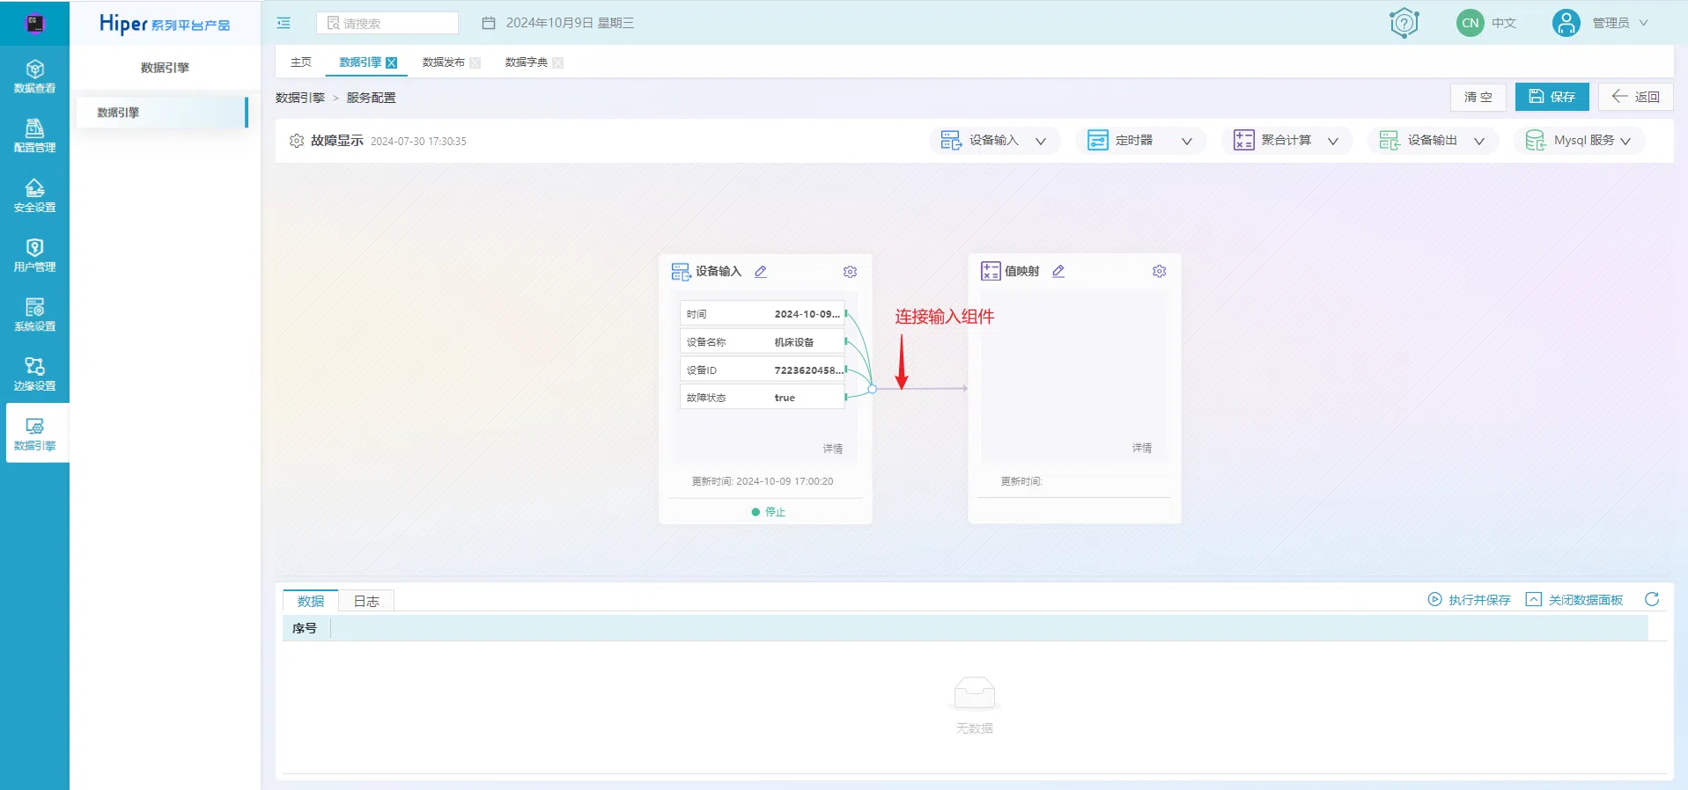Open the 管理员 user dropdown
This screenshot has width=1688, height=790.
point(1620,23)
